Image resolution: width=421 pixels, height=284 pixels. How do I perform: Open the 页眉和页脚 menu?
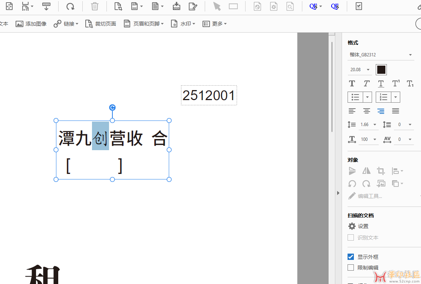click(x=144, y=24)
